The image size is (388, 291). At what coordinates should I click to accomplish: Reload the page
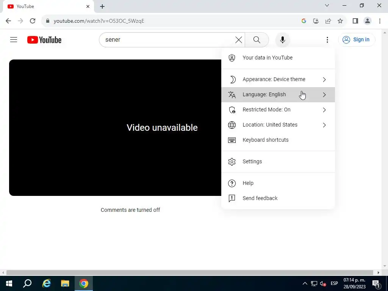click(x=33, y=21)
